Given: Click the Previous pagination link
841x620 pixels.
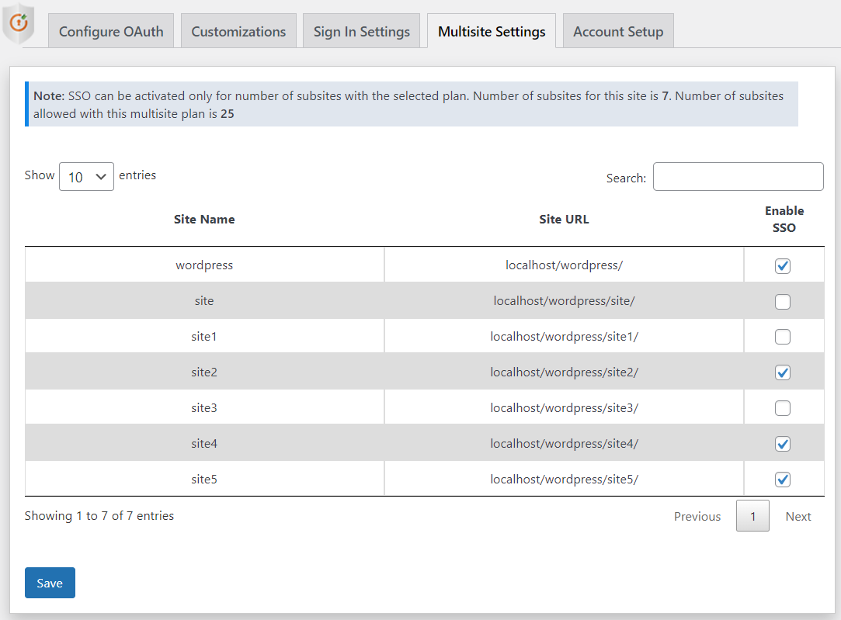Looking at the screenshot, I should [697, 516].
